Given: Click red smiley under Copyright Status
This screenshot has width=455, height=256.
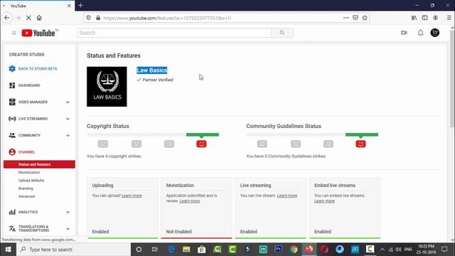Looking at the screenshot, I should pyautogui.click(x=201, y=144).
